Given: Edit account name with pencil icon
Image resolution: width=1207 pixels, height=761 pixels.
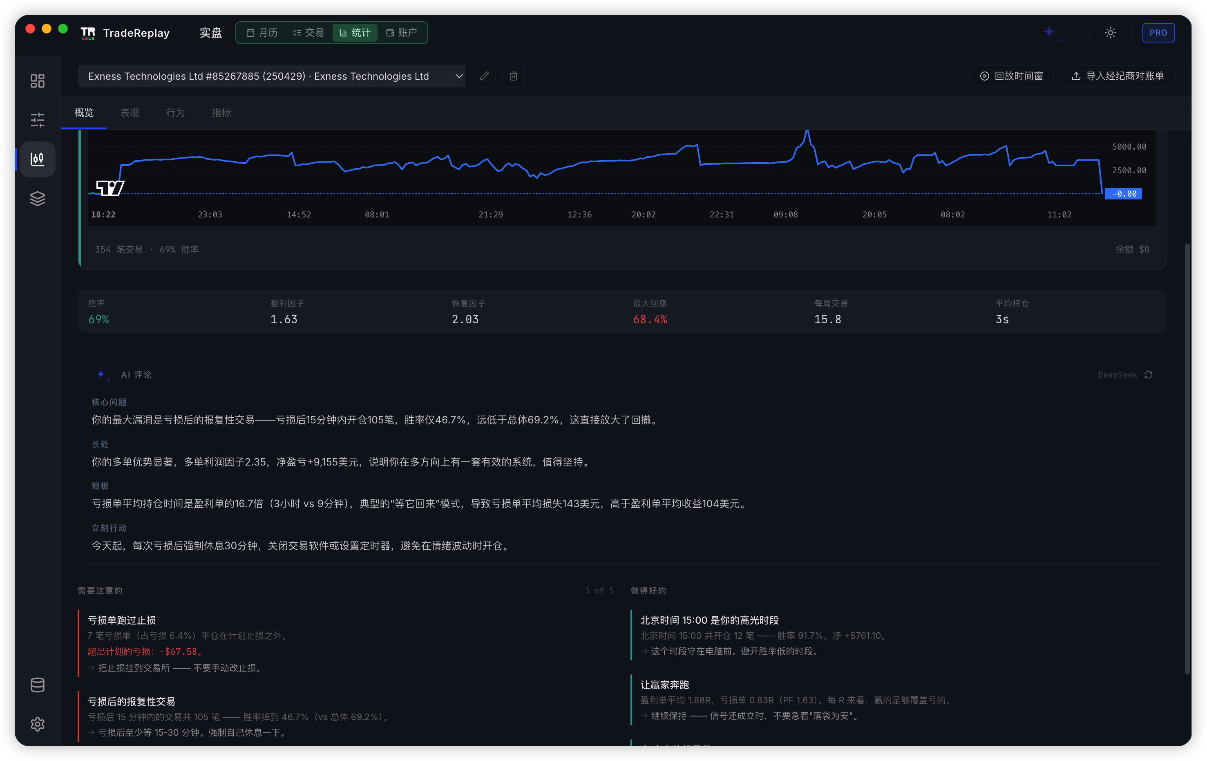Looking at the screenshot, I should tap(484, 76).
